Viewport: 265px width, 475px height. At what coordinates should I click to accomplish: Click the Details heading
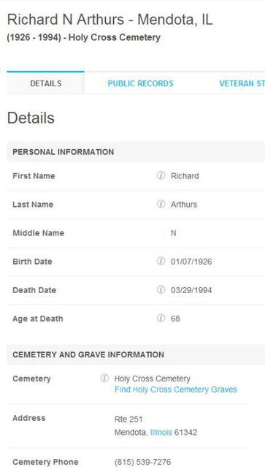tap(31, 118)
